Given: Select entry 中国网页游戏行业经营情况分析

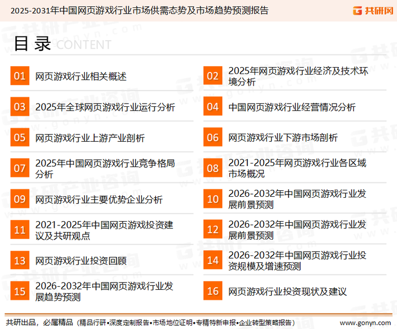Looking at the screenshot, I should (x=292, y=107).
